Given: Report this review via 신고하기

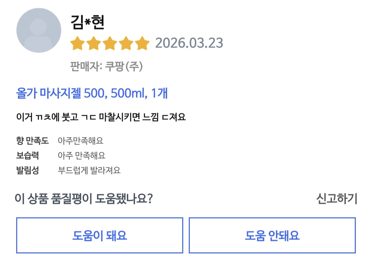Looking at the screenshot, I should coord(337,199).
